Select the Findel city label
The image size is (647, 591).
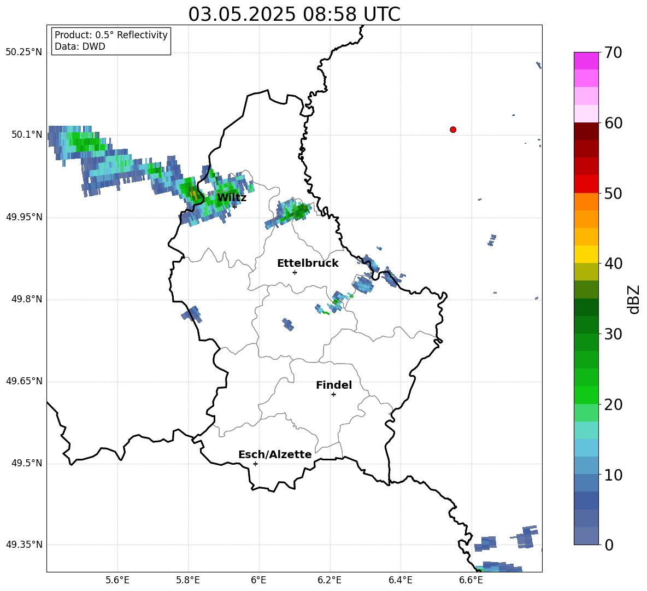(x=334, y=385)
